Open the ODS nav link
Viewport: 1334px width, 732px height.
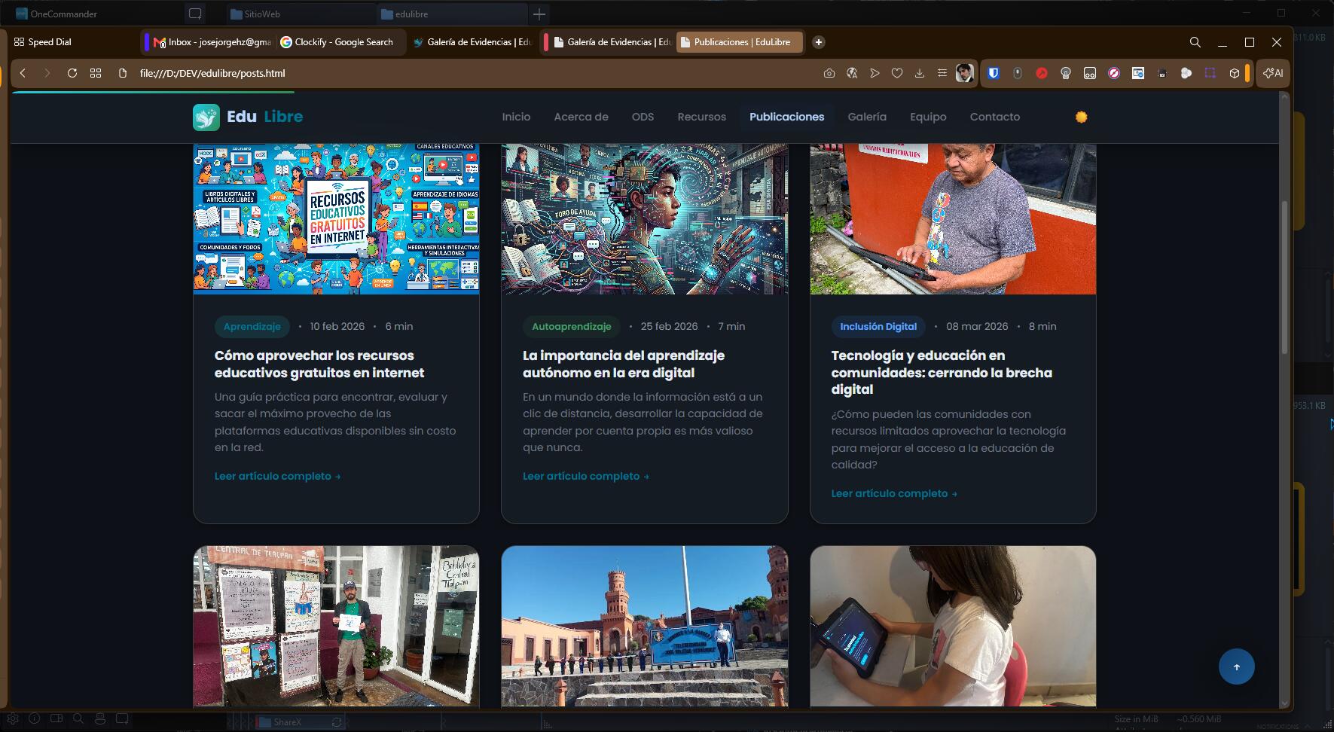tap(643, 117)
